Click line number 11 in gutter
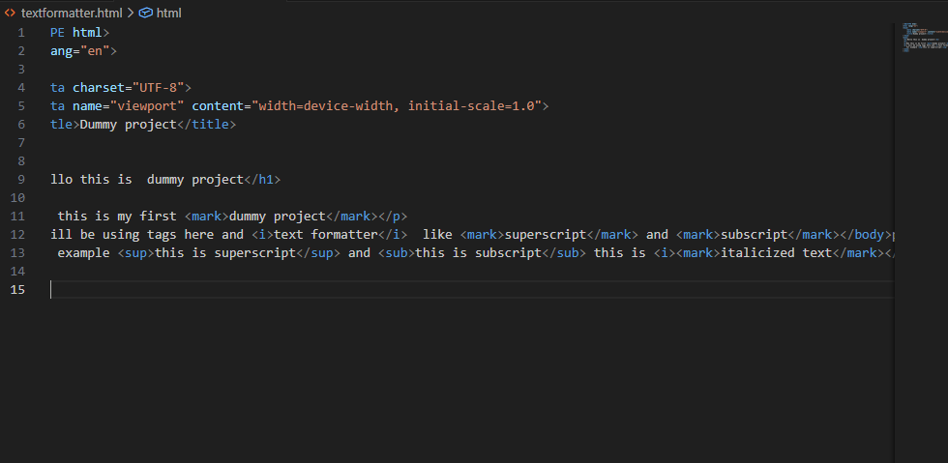The height and width of the screenshot is (463, 948). coord(18,217)
